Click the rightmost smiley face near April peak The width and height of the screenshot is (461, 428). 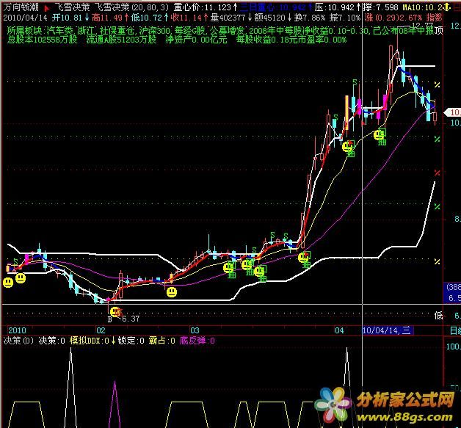(x=380, y=135)
